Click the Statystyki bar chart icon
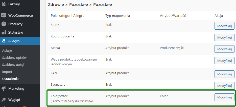 point(4,32)
